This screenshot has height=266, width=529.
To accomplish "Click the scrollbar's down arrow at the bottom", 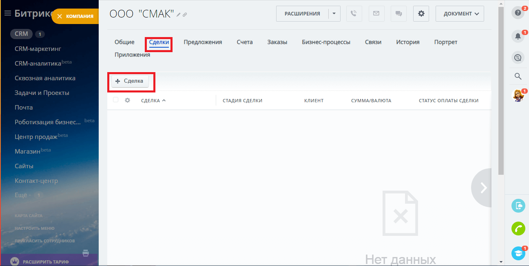I will pos(501,262).
